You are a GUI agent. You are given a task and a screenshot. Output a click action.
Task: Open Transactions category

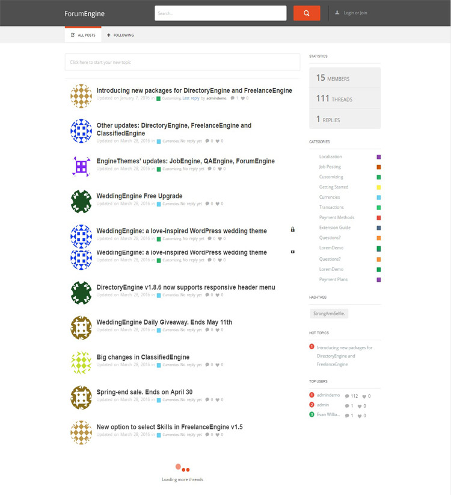pos(331,207)
